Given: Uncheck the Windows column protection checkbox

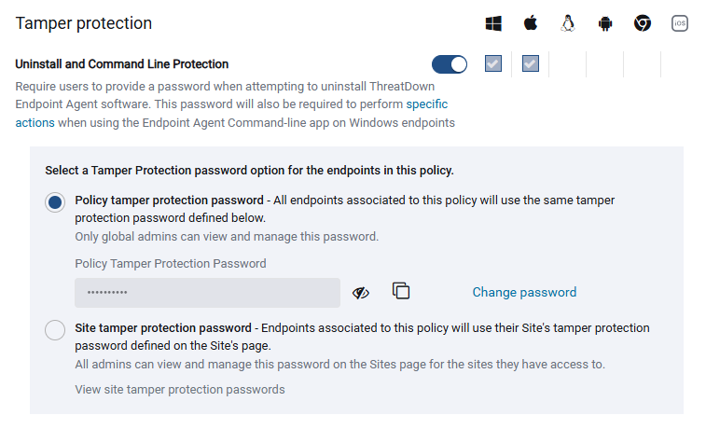Looking at the screenshot, I should pos(493,63).
